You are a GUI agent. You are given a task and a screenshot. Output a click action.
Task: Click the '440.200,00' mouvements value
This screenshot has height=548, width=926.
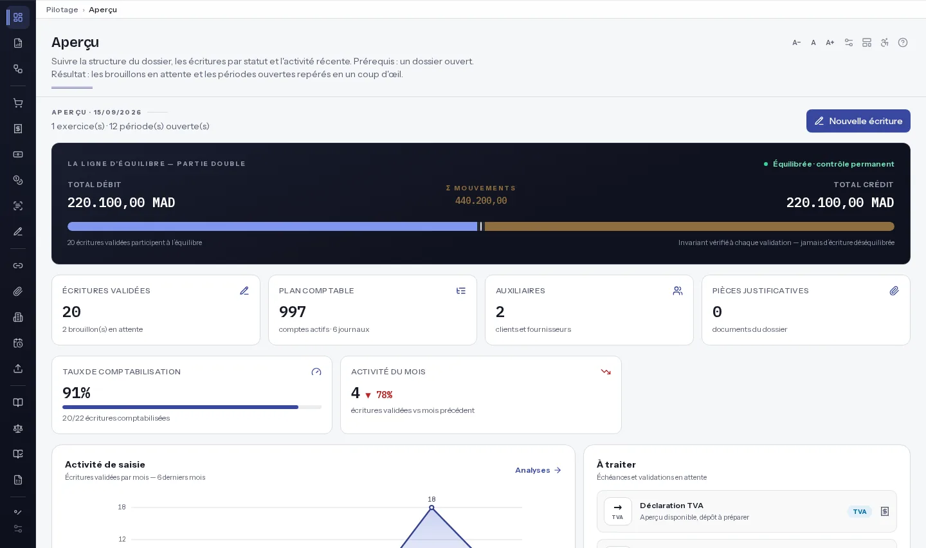(481, 201)
